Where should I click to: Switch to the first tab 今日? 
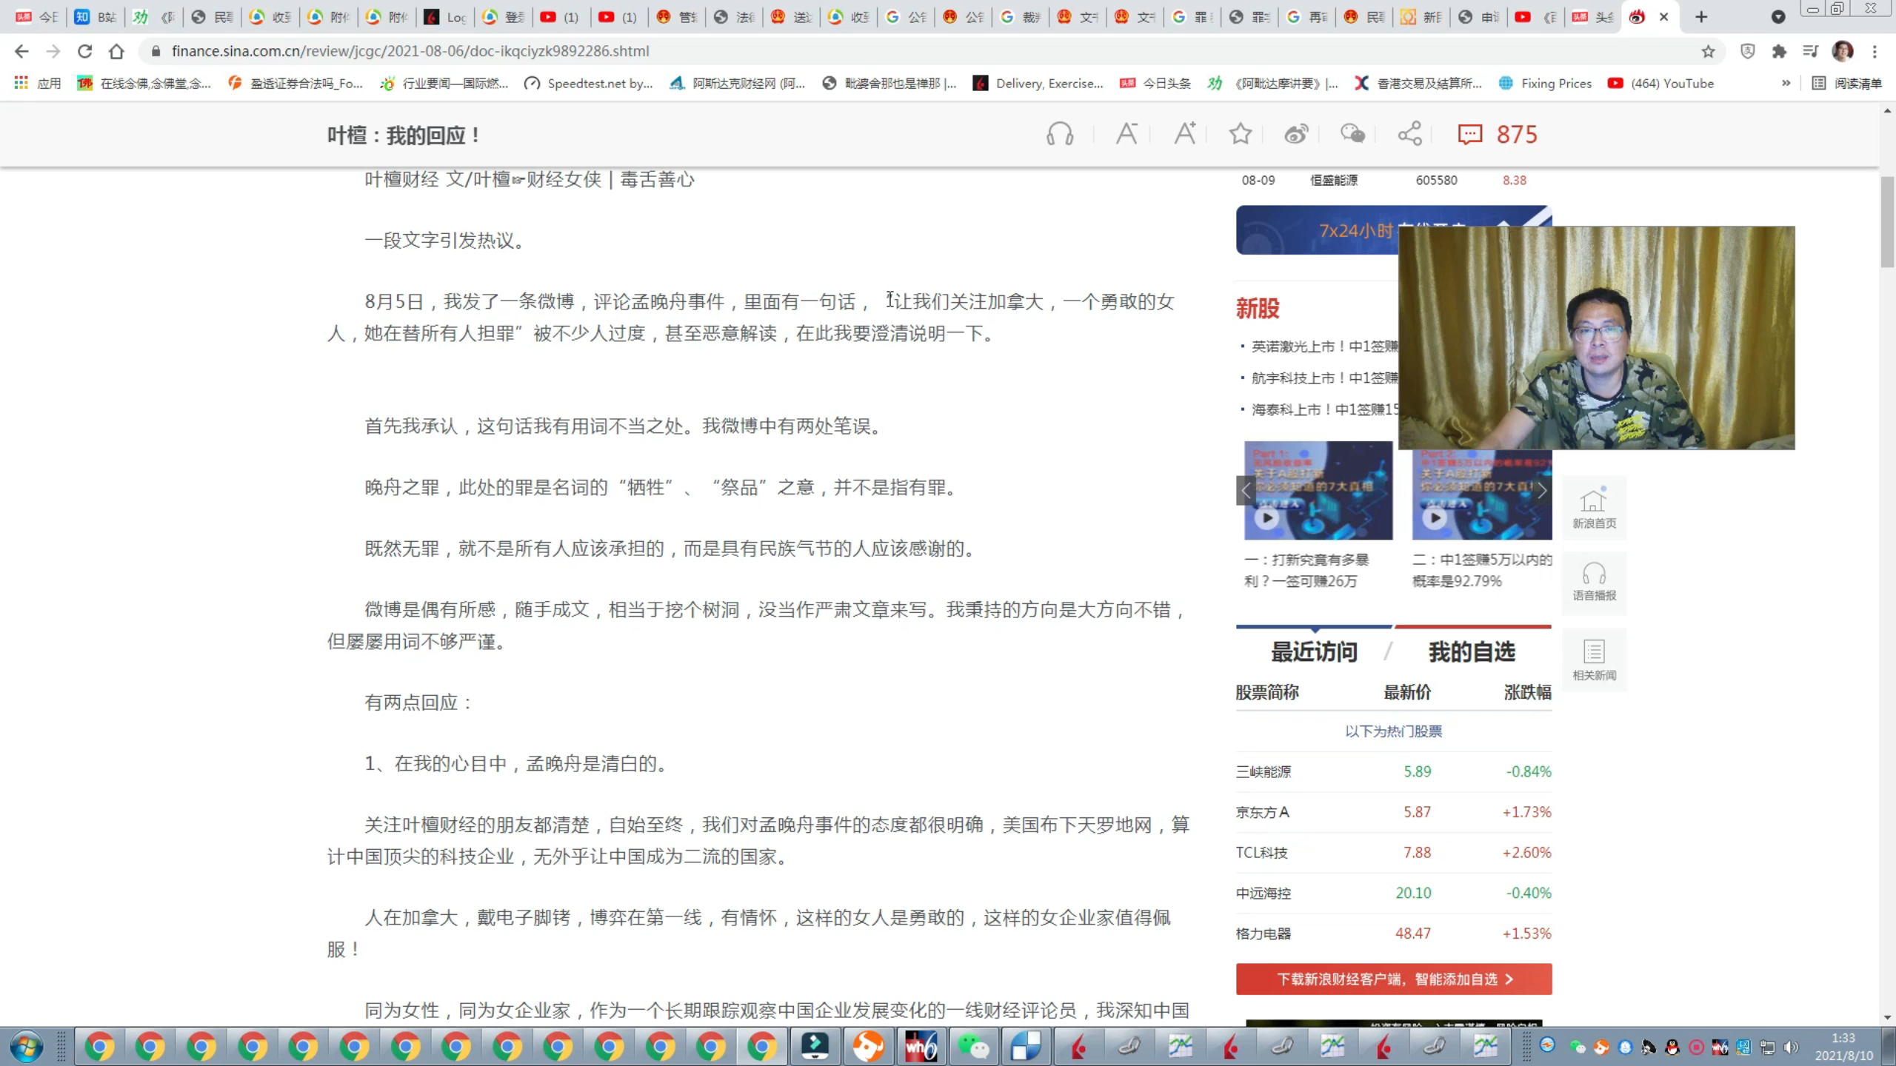tap(38, 17)
